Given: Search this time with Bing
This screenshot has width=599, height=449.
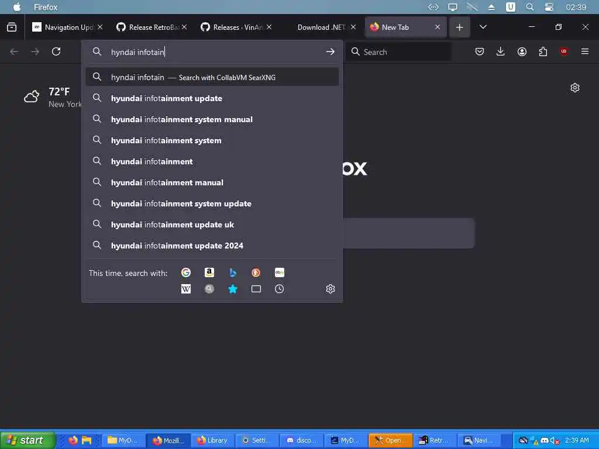Looking at the screenshot, I should pos(233,272).
